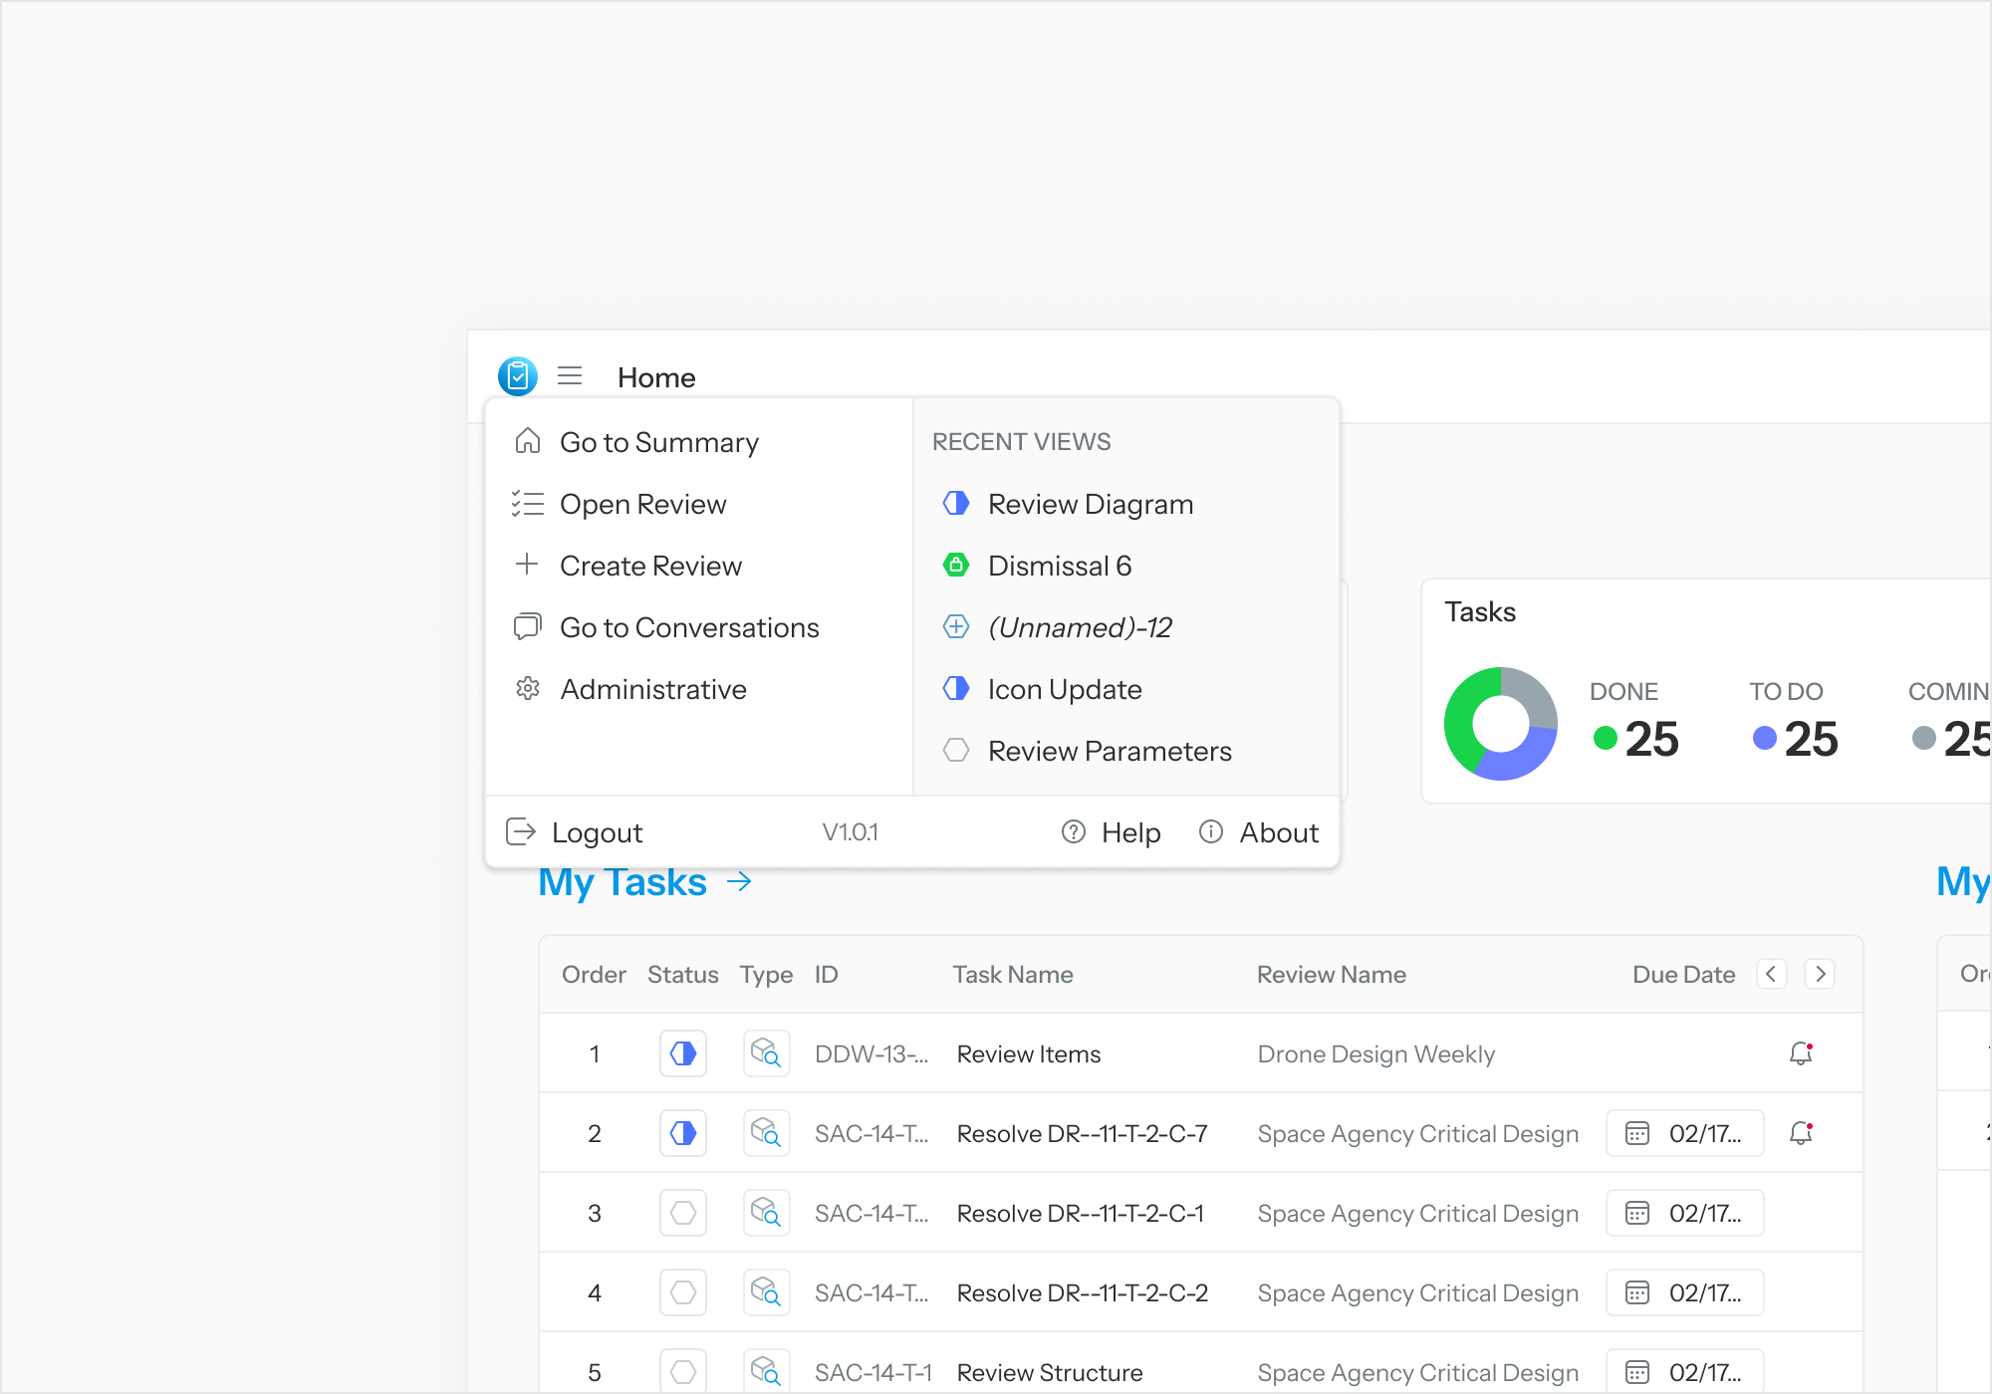The width and height of the screenshot is (1992, 1394).
Task: Click the row 1 in-progress status icon
Action: coord(683,1053)
